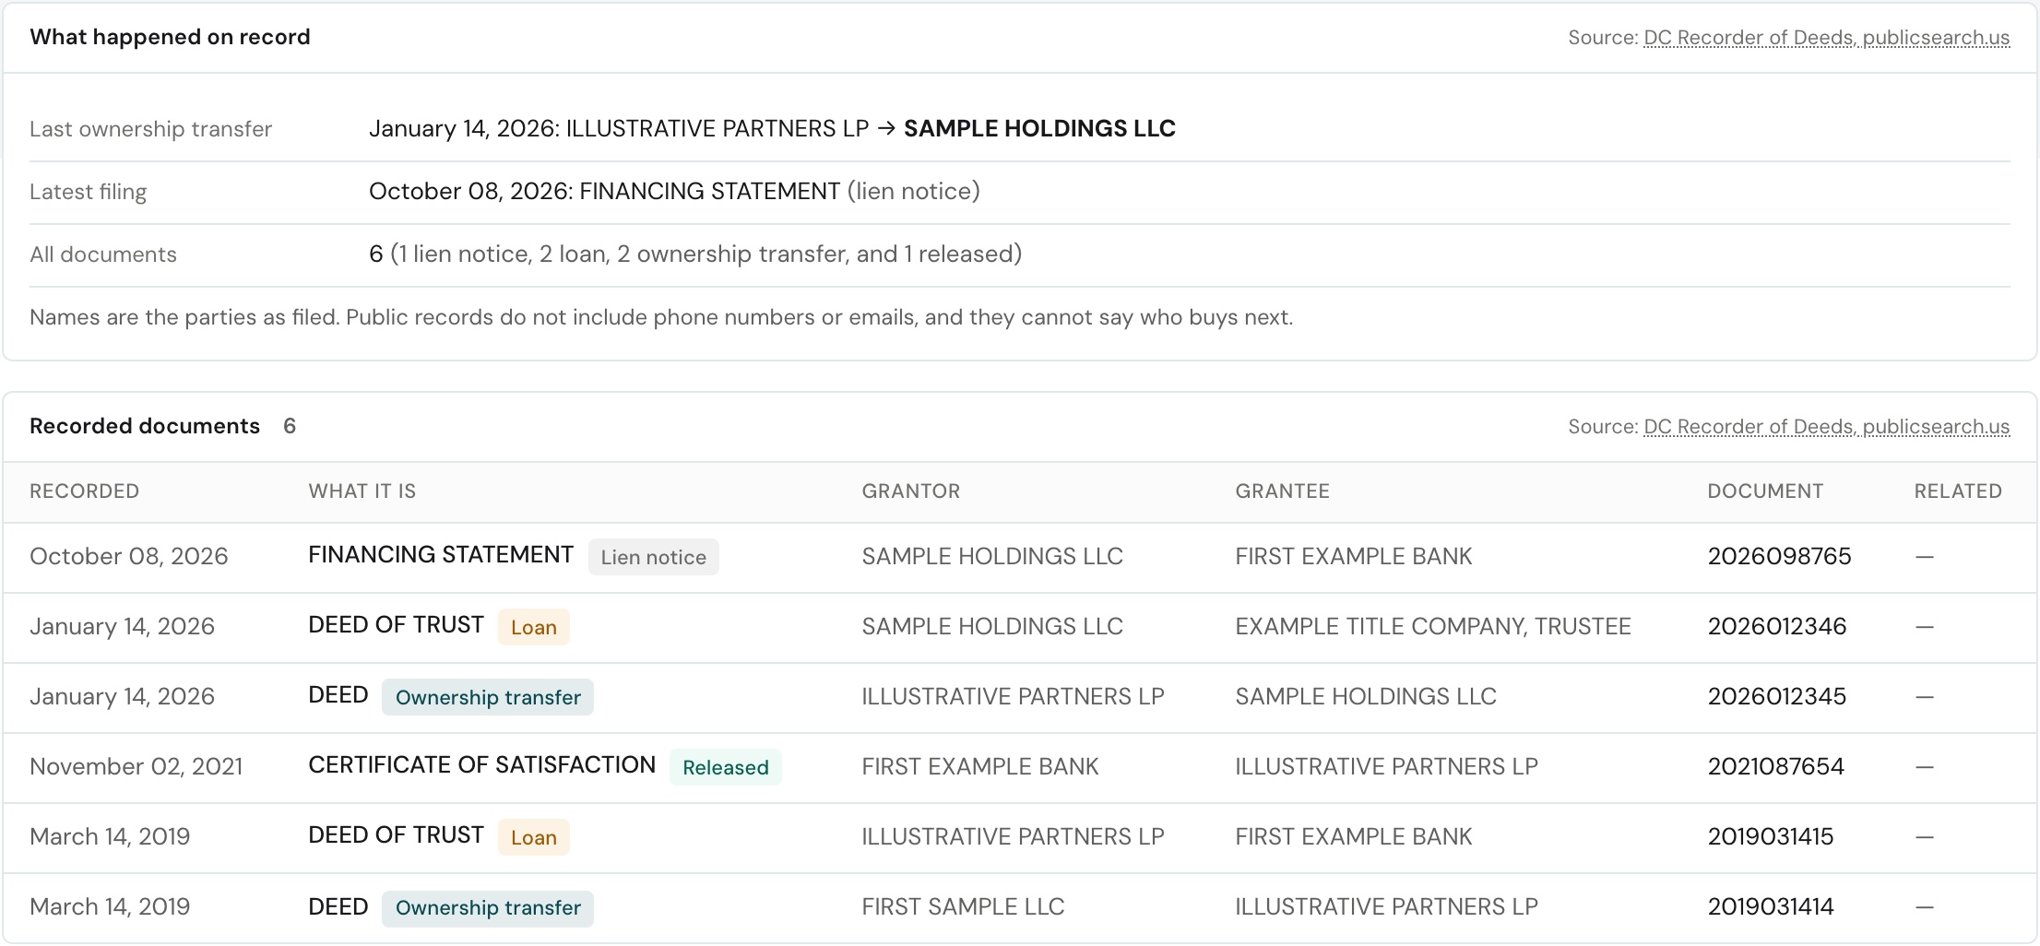Click the DEED title in document 2026012345 row
This screenshot has width=2040, height=946.
pos(338,695)
